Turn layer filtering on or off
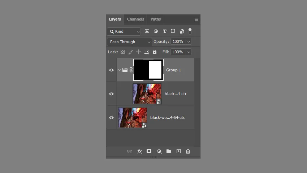 [190, 31]
